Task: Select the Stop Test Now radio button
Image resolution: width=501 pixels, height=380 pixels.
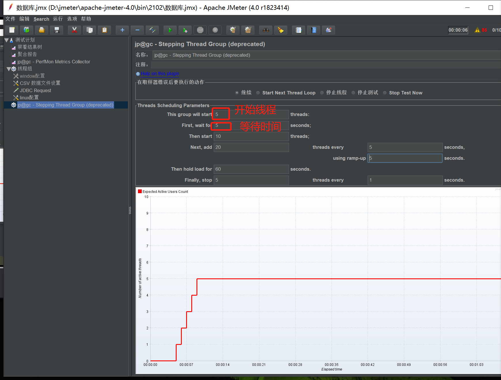Action: click(x=385, y=93)
